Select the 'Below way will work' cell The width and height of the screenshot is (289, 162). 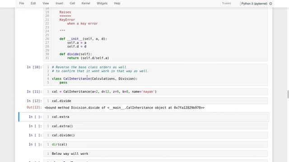pos(155,154)
